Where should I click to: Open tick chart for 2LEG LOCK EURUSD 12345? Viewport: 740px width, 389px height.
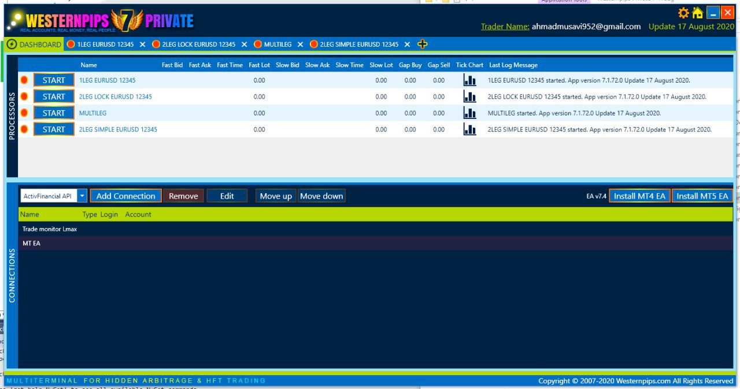(470, 96)
